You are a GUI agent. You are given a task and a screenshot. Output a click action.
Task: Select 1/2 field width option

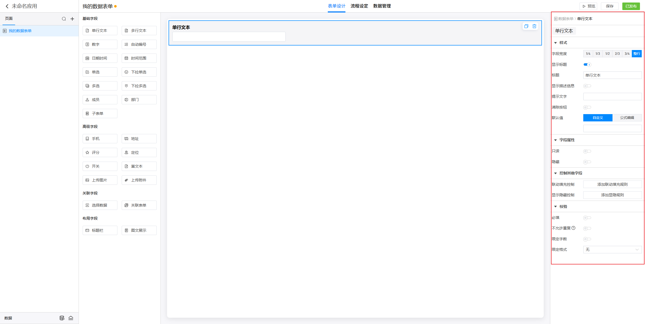click(x=607, y=54)
